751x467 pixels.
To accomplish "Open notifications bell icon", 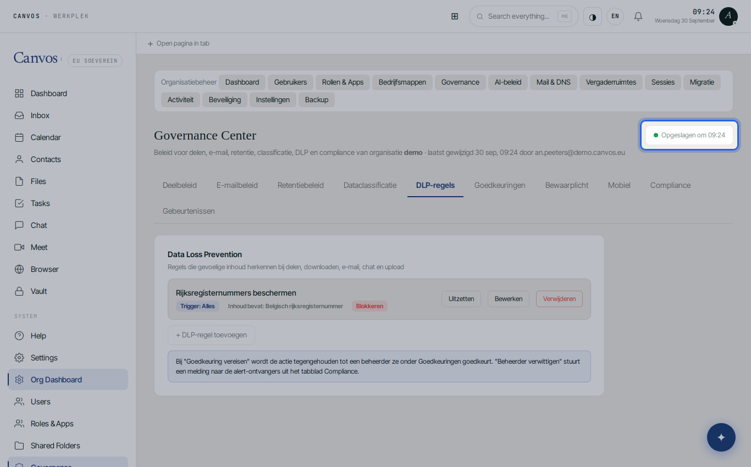I will tap(638, 16).
